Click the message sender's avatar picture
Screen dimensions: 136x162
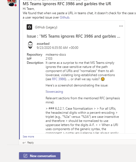12,3
